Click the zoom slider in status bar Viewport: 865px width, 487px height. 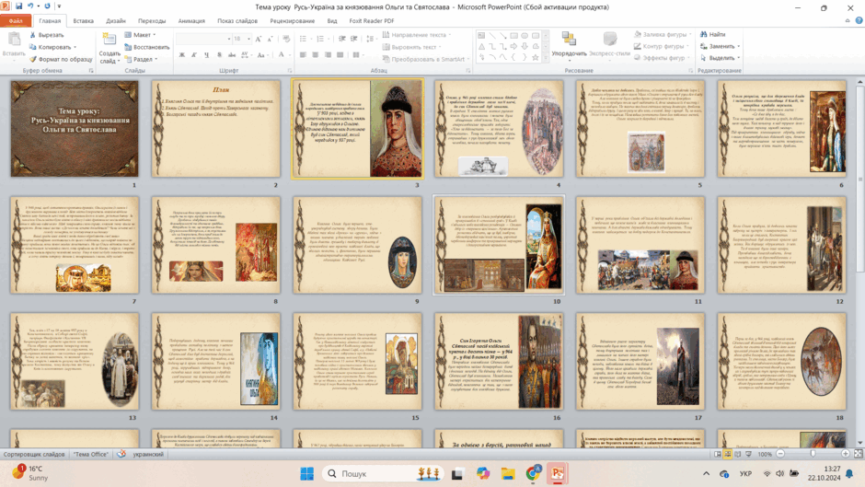[x=813, y=454]
